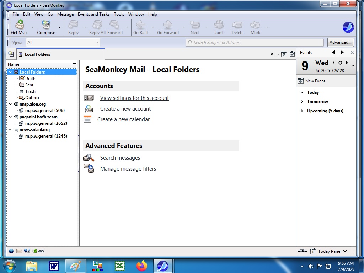Select the Local Folders tab
This screenshot has width=364, height=273.
click(61, 54)
